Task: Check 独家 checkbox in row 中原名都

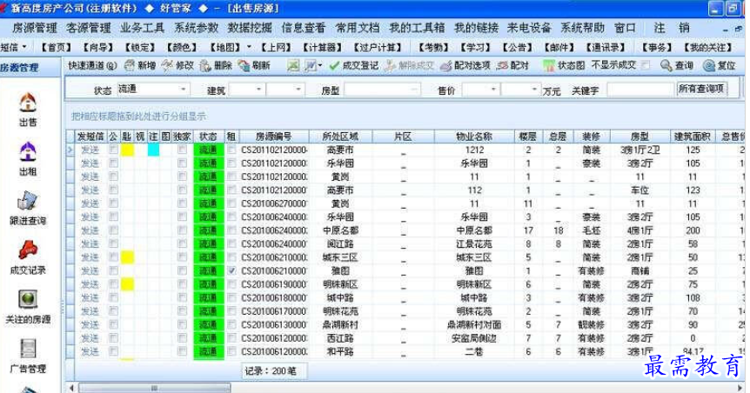Action: (x=182, y=230)
